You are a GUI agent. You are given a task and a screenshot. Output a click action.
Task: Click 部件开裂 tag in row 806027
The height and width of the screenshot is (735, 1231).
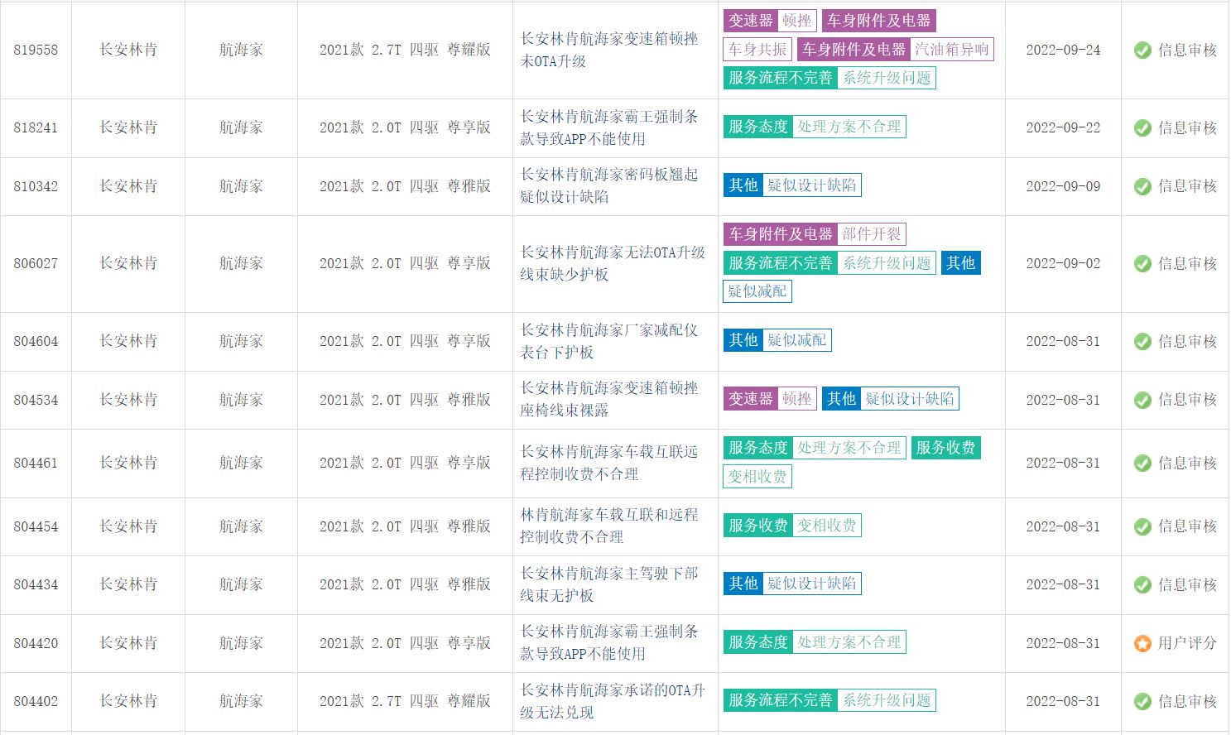[x=872, y=234]
